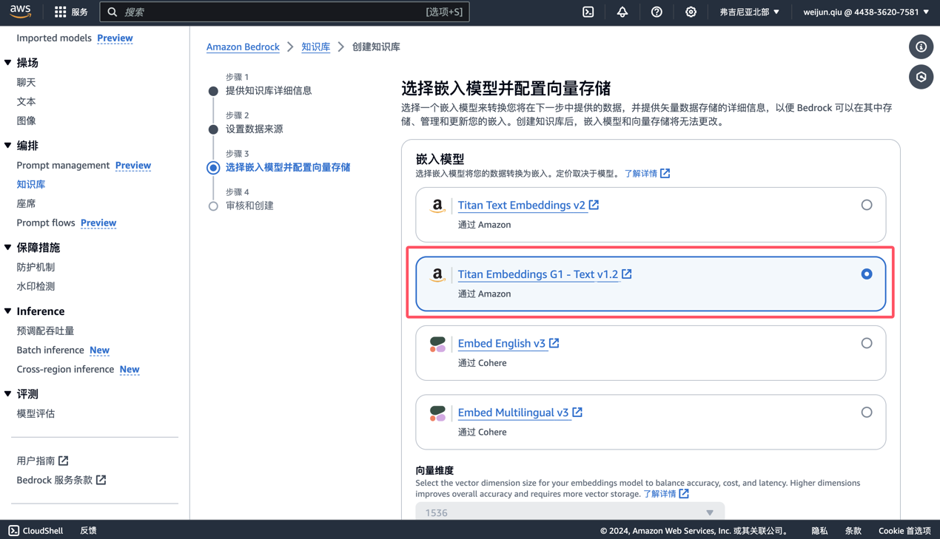940x539 pixels.
Task: Open Titan Text Embeddings v2 model link
Action: pos(521,205)
